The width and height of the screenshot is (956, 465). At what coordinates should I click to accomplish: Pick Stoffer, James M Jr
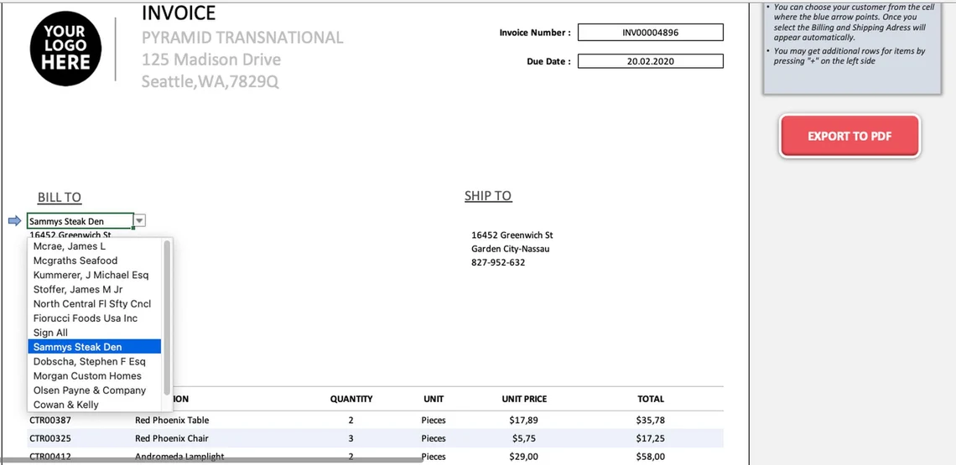(x=78, y=289)
